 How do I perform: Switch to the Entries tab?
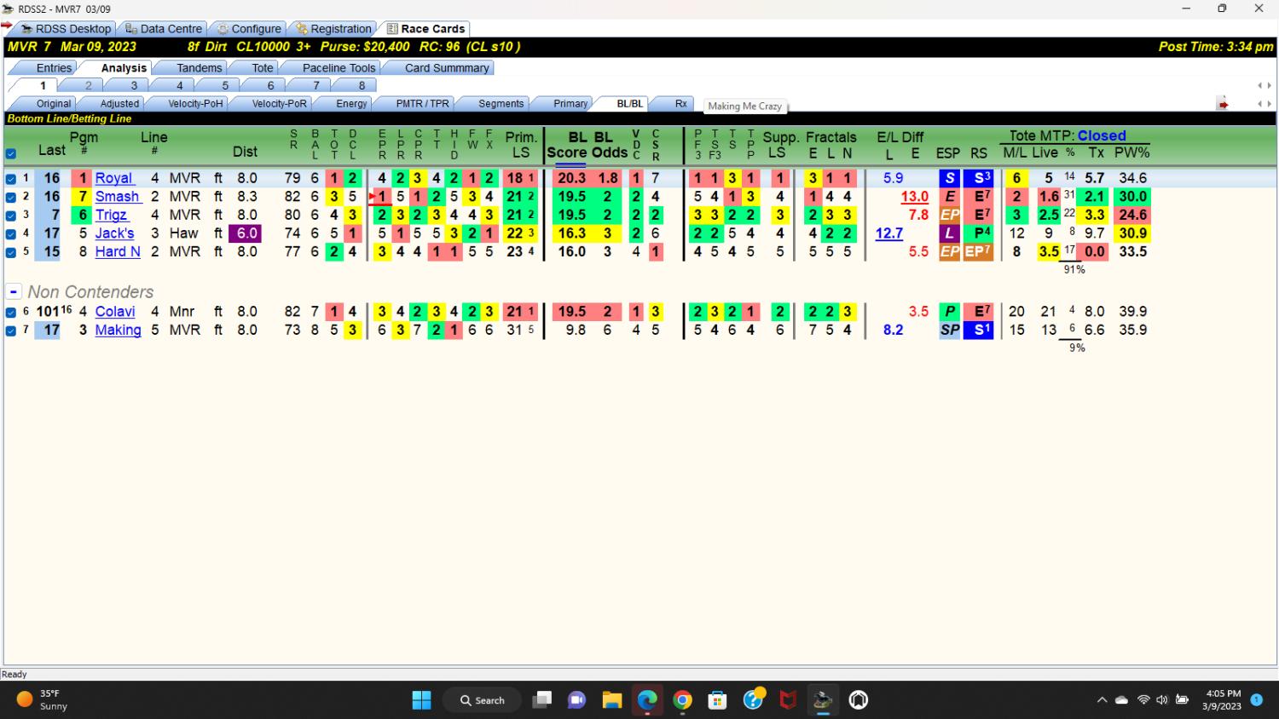[54, 67]
